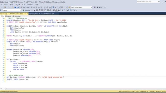Viewport: 166px width, 93px height.
Task: Switch output to Results to Text
Action: pyautogui.click(x=54, y=10)
